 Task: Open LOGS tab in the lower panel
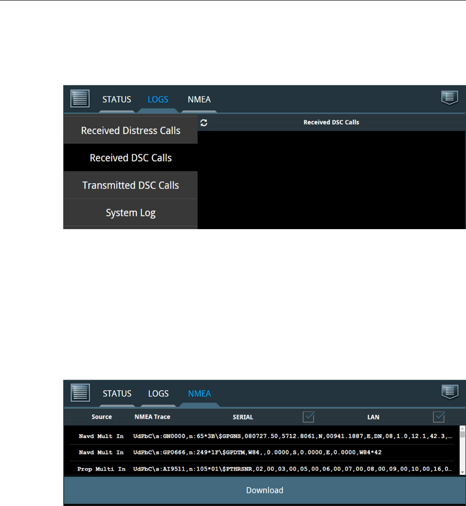(x=159, y=394)
